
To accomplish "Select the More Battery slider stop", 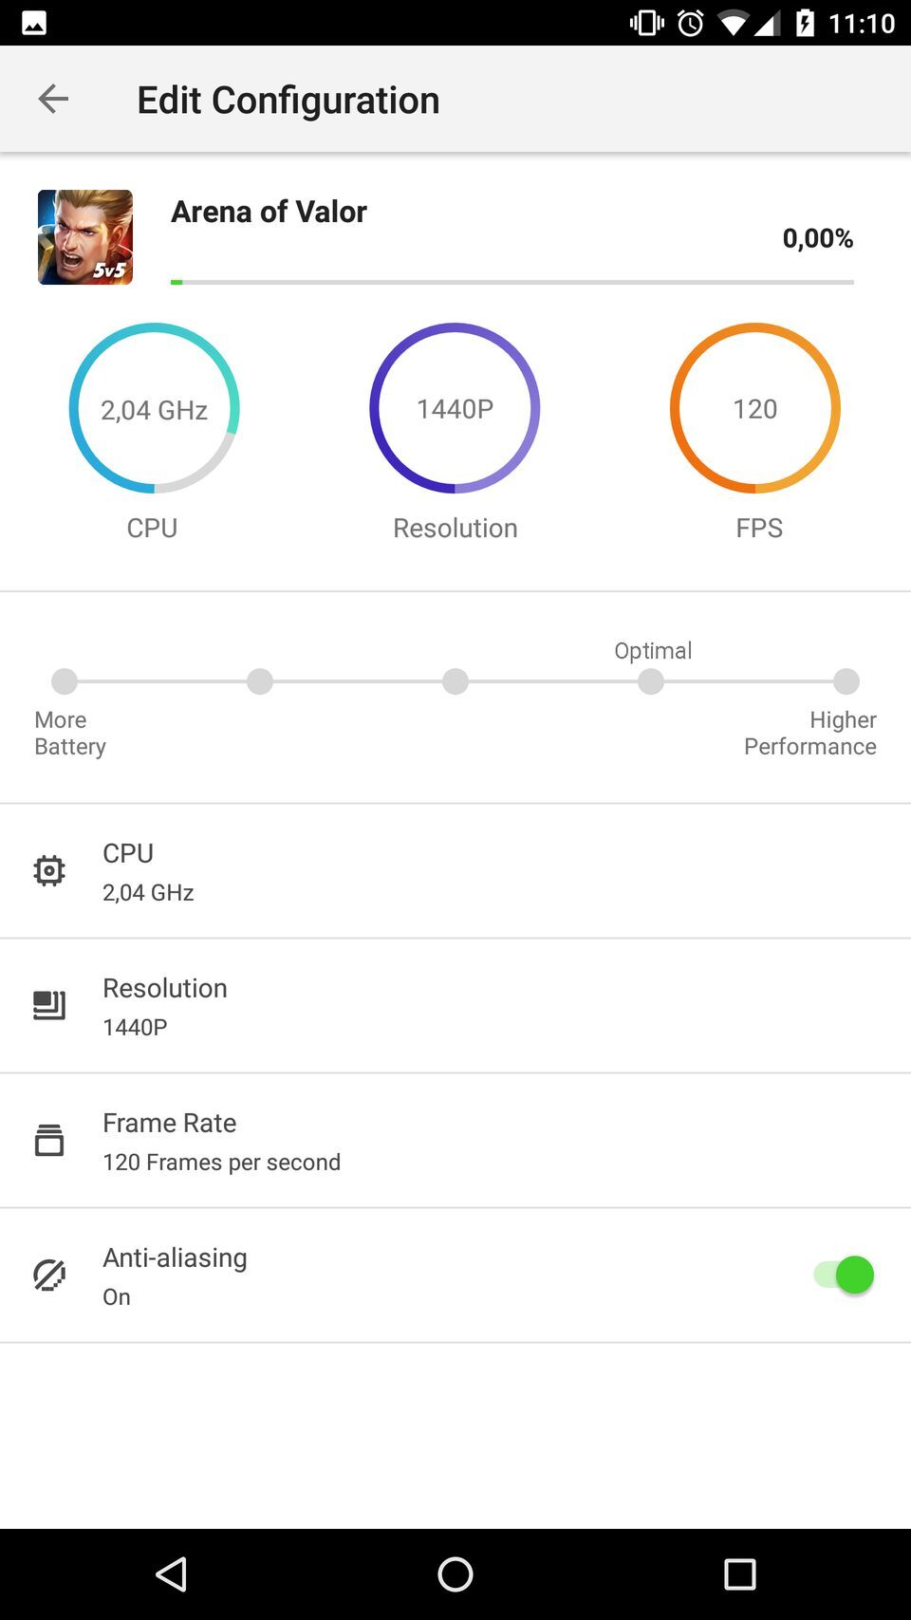I will pos(65,681).
